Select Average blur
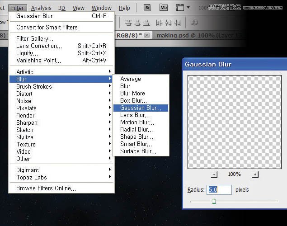This screenshot has height=226, width=287. tap(141, 79)
